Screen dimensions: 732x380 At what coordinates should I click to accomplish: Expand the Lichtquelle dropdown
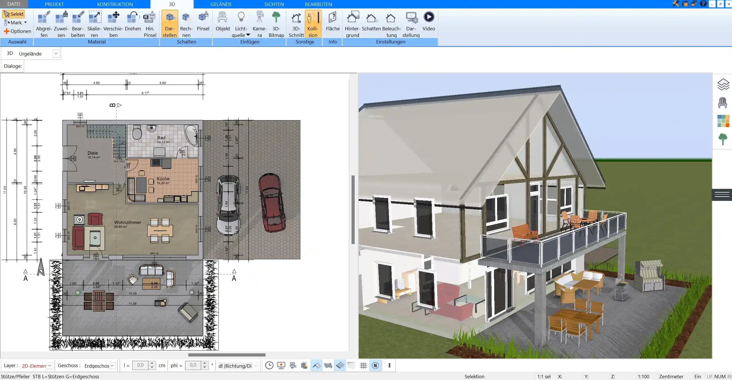248,35
